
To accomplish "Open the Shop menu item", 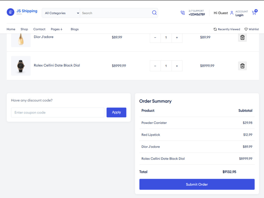I will pos(24,29).
